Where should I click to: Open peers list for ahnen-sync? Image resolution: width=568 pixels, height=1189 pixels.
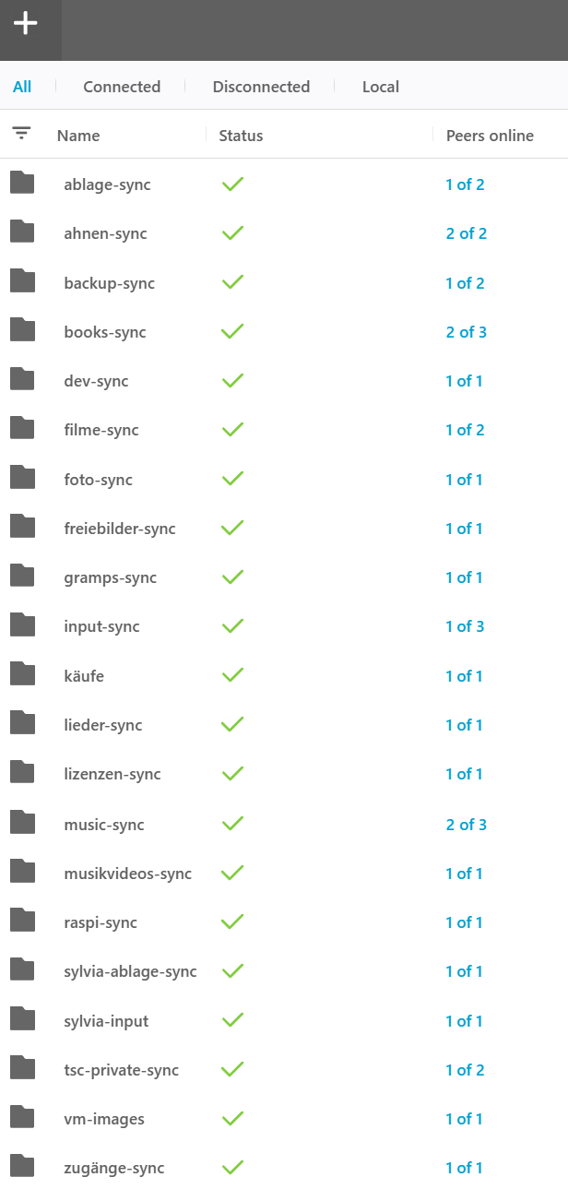coord(466,233)
